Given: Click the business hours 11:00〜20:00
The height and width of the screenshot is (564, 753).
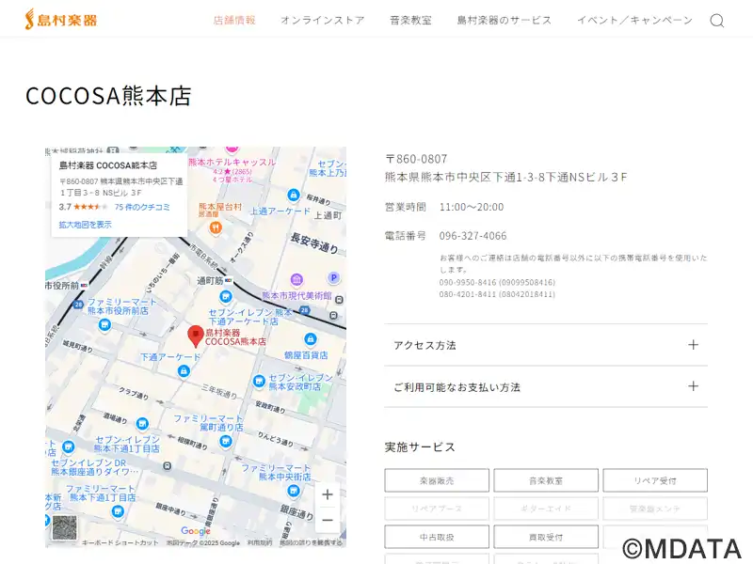Looking at the screenshot, I should [472, 207].
